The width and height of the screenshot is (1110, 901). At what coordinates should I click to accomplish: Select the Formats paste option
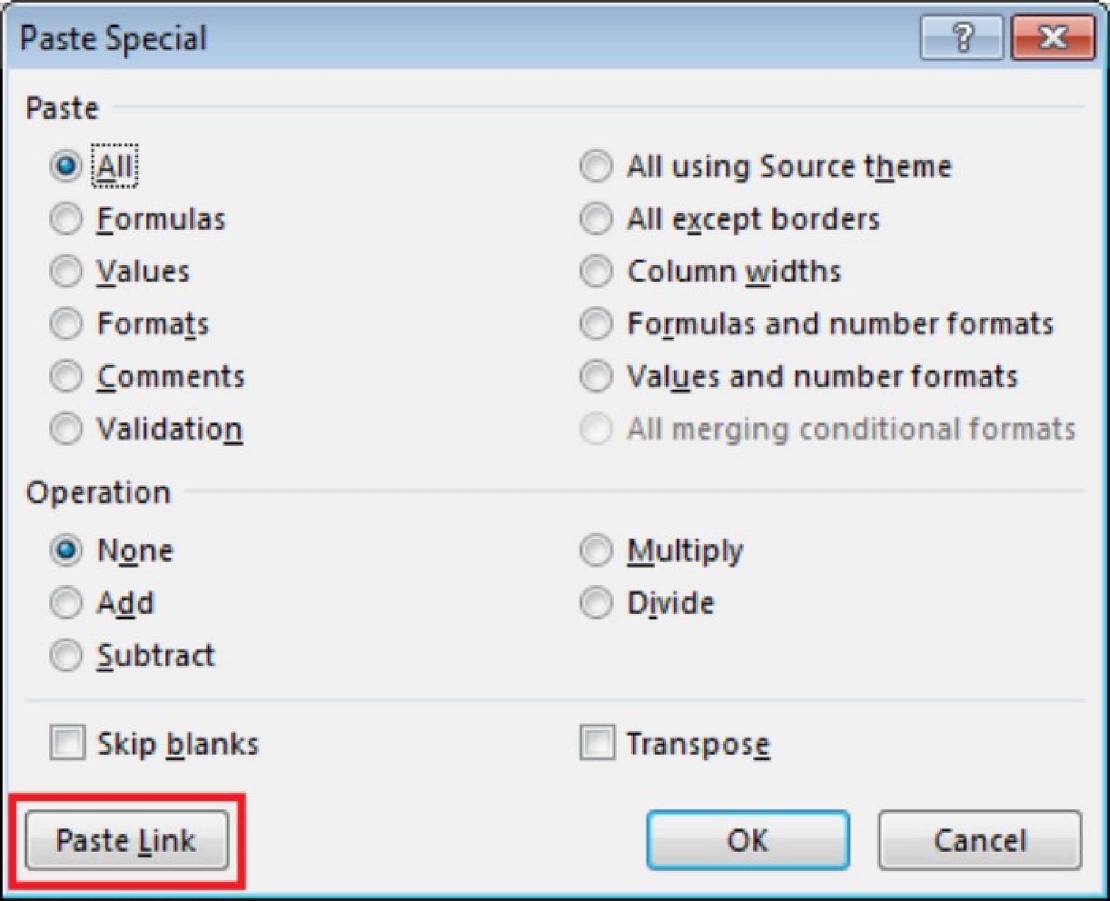[66, 323]
